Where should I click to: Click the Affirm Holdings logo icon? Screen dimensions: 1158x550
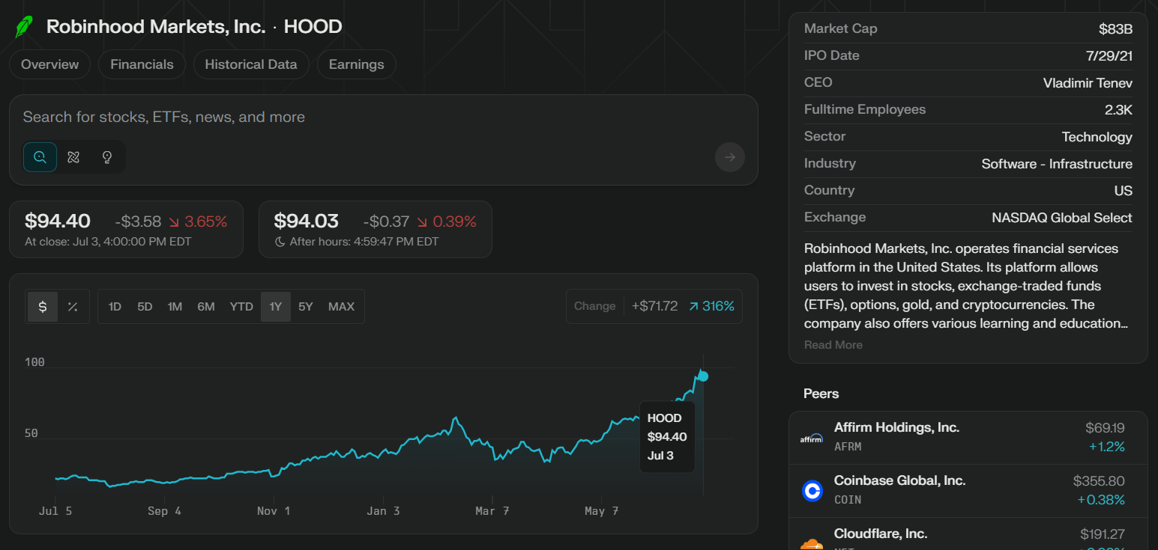812,439
